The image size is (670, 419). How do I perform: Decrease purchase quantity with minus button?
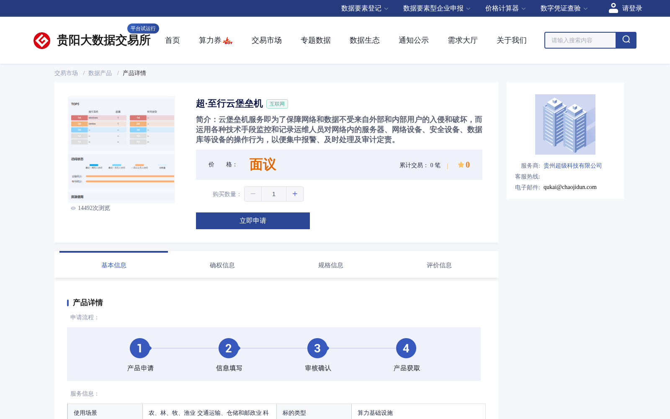(253, 194)
